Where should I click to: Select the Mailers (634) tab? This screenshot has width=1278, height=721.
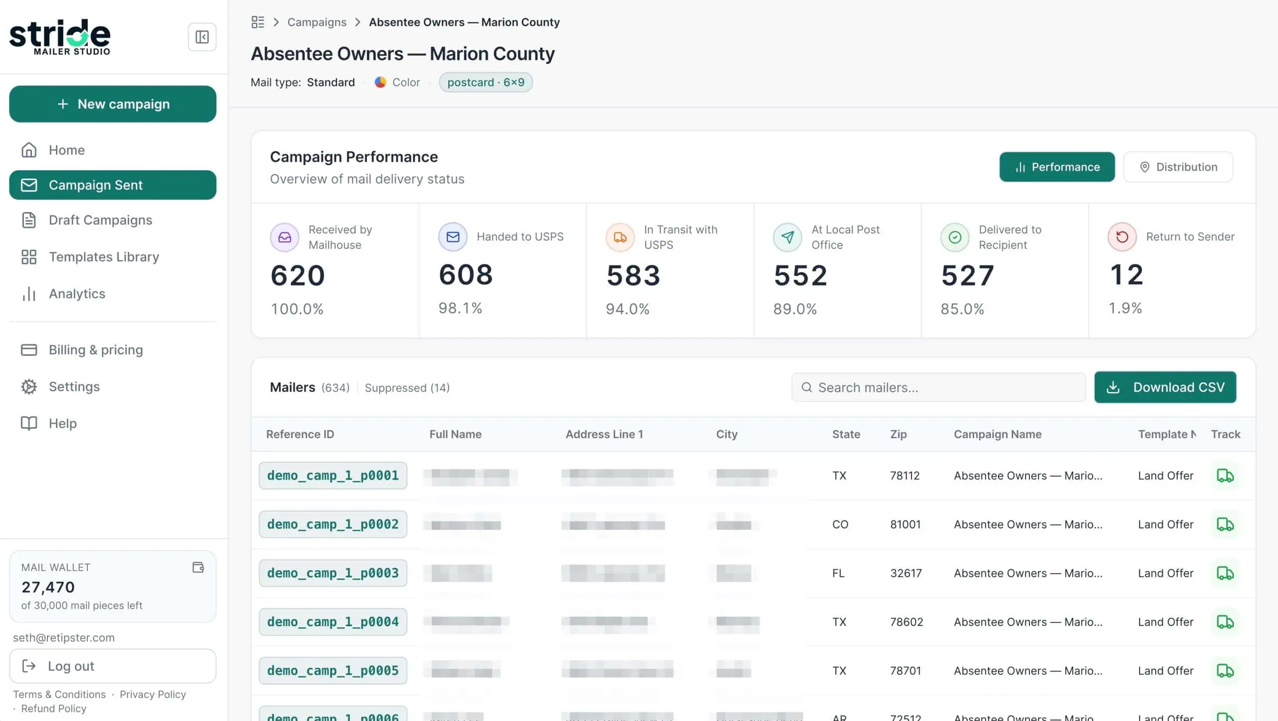[x=310, y=388]
